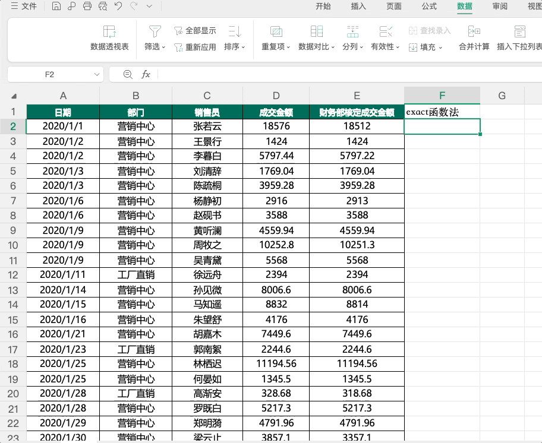542x443 pixels.
Task: Select column G header
Action: (x=502, y=96)
